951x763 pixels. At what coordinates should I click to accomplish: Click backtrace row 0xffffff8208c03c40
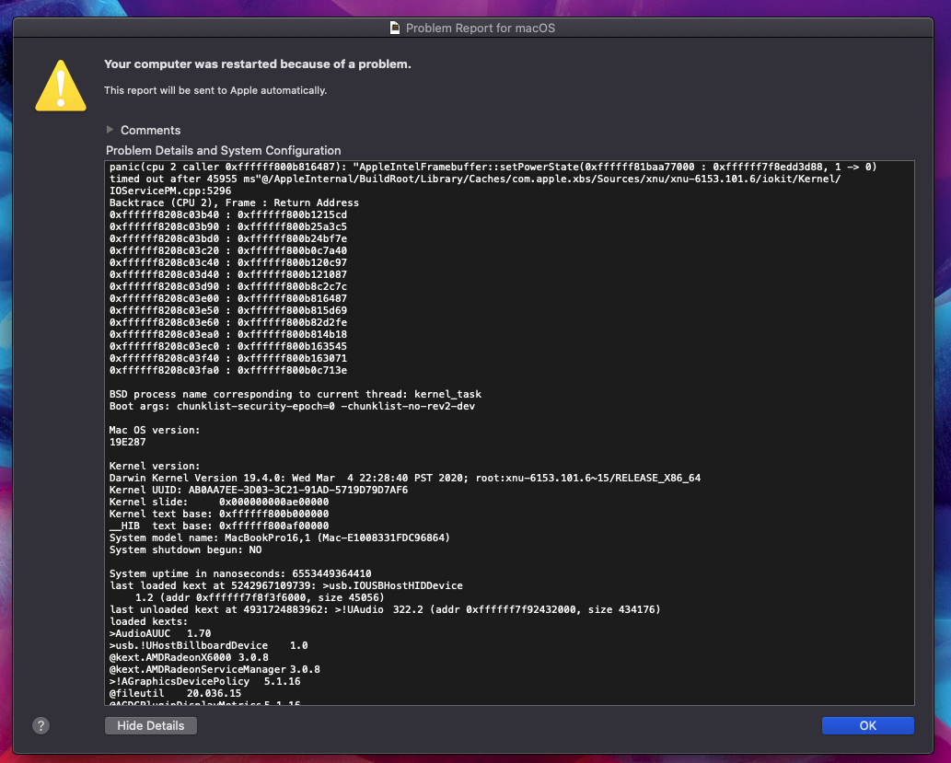(228, 262)
